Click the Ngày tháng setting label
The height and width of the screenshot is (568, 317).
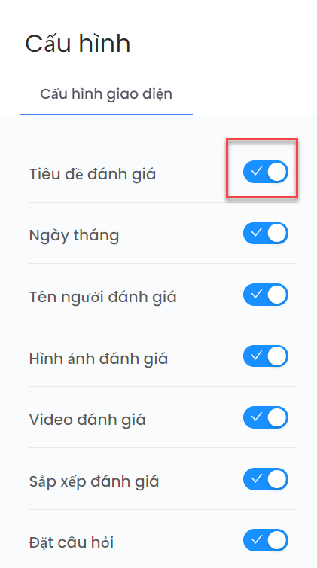[74, 236]
